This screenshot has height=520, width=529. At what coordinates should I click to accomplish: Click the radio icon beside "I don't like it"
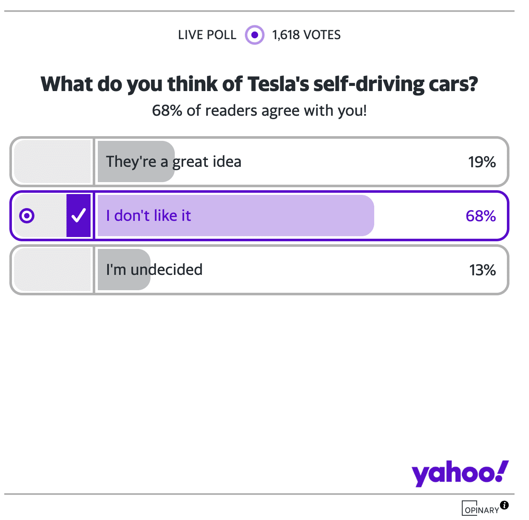(x=27, y=216)
